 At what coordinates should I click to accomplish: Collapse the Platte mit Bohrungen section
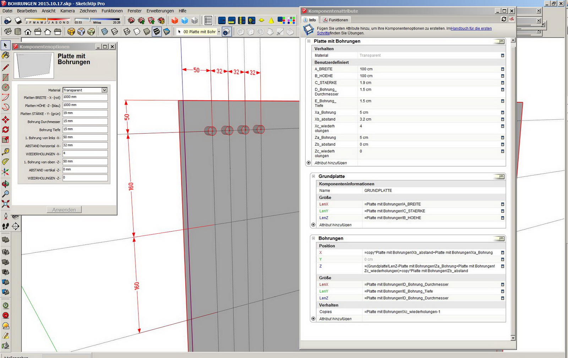309,41
